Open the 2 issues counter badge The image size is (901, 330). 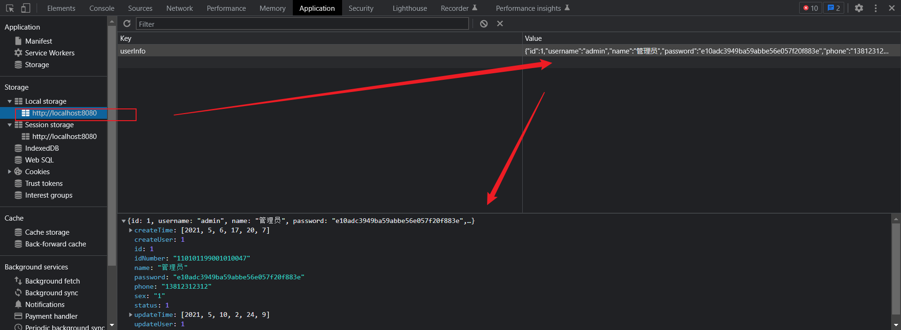(x=834, y=8)
